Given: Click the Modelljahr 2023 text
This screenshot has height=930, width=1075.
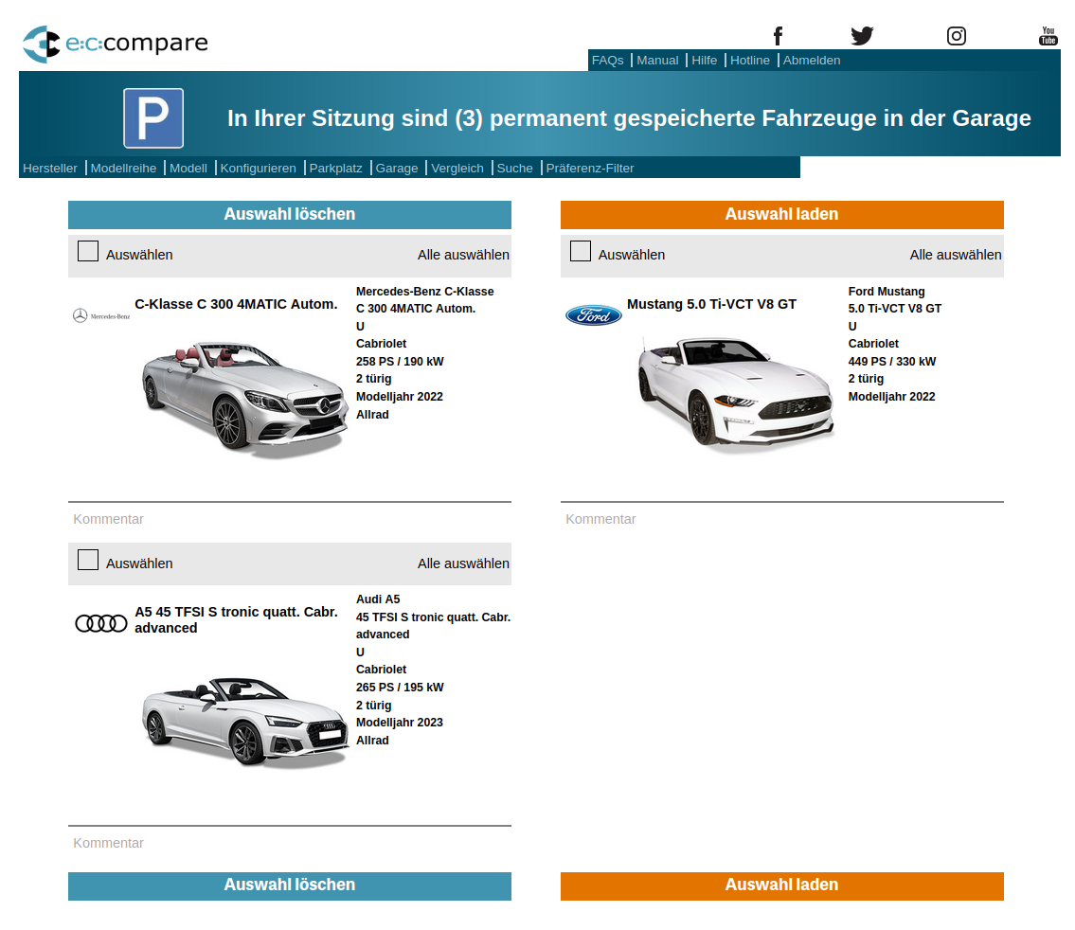Looking at the screenshot, I should (x=399, y=723).
